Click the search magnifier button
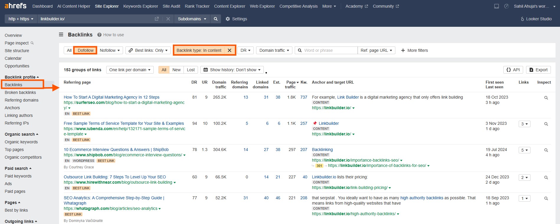Viewport: 560px width, 224px height. coord(216,19)
